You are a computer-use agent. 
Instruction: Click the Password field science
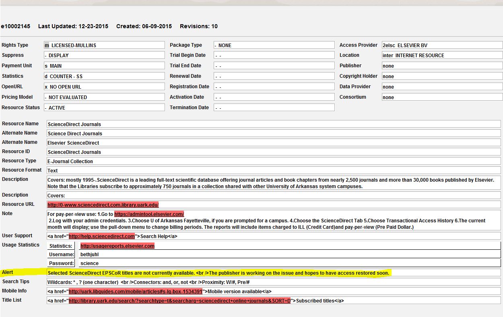pyautogui.click(x=289, y=263)
